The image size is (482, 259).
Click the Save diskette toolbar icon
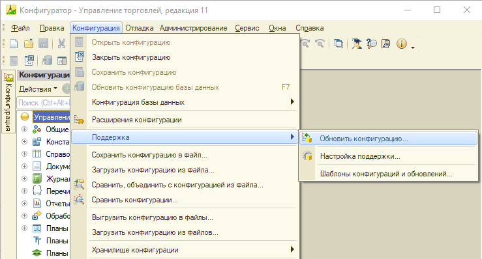[x=43, y=44]
